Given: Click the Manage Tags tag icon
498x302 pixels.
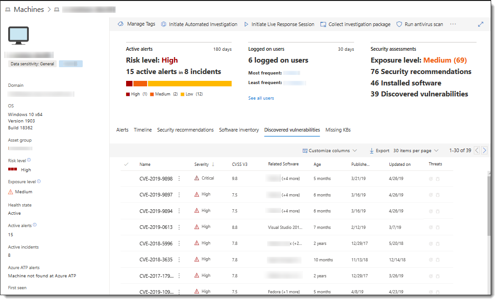Looking at the screenshot, I should 121,24.
